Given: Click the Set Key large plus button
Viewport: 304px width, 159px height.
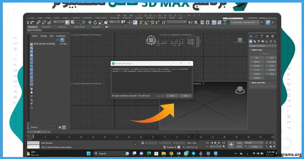Looking at the screenshot, I should [x=231, y=145].
